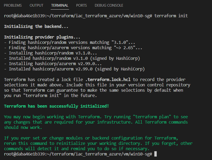Click the line finding hashicorp/random versions
212x160 pixels.
pyautogui.click(x=70, y=43)
